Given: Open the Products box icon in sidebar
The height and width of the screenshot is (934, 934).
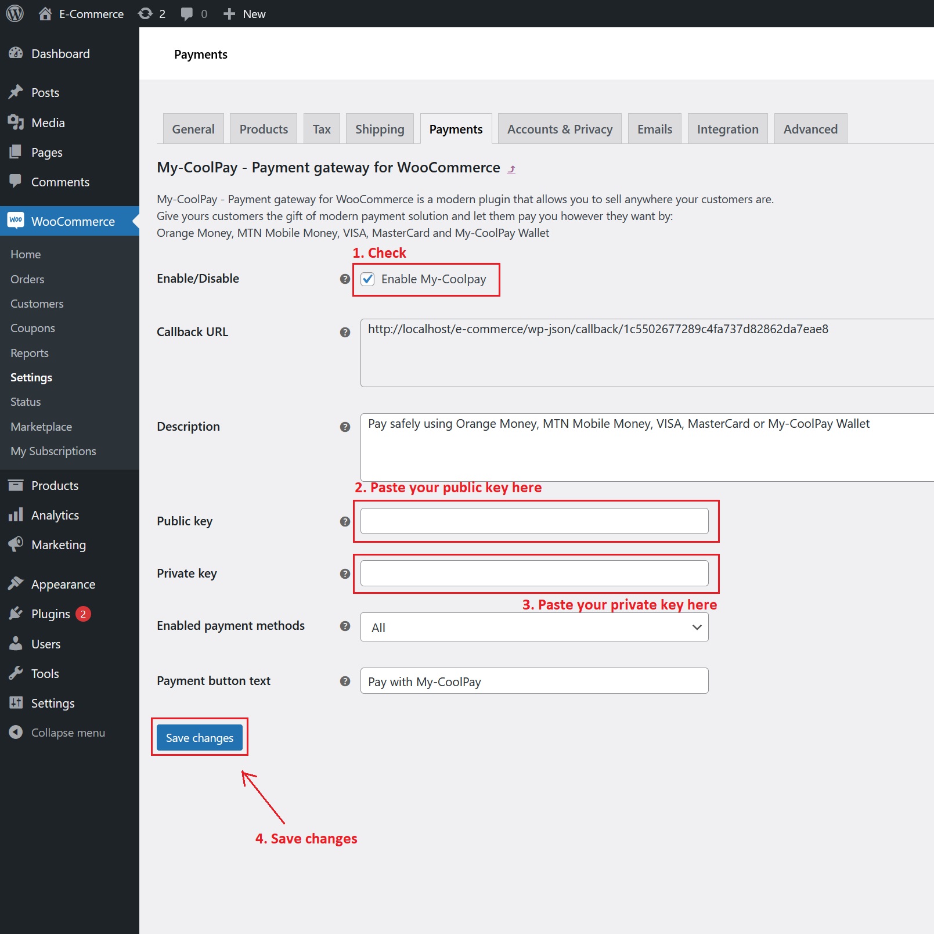Looking at the screenshot, I should click(16, 485).
